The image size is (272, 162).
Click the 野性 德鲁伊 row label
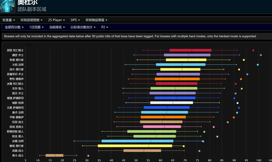17,79
